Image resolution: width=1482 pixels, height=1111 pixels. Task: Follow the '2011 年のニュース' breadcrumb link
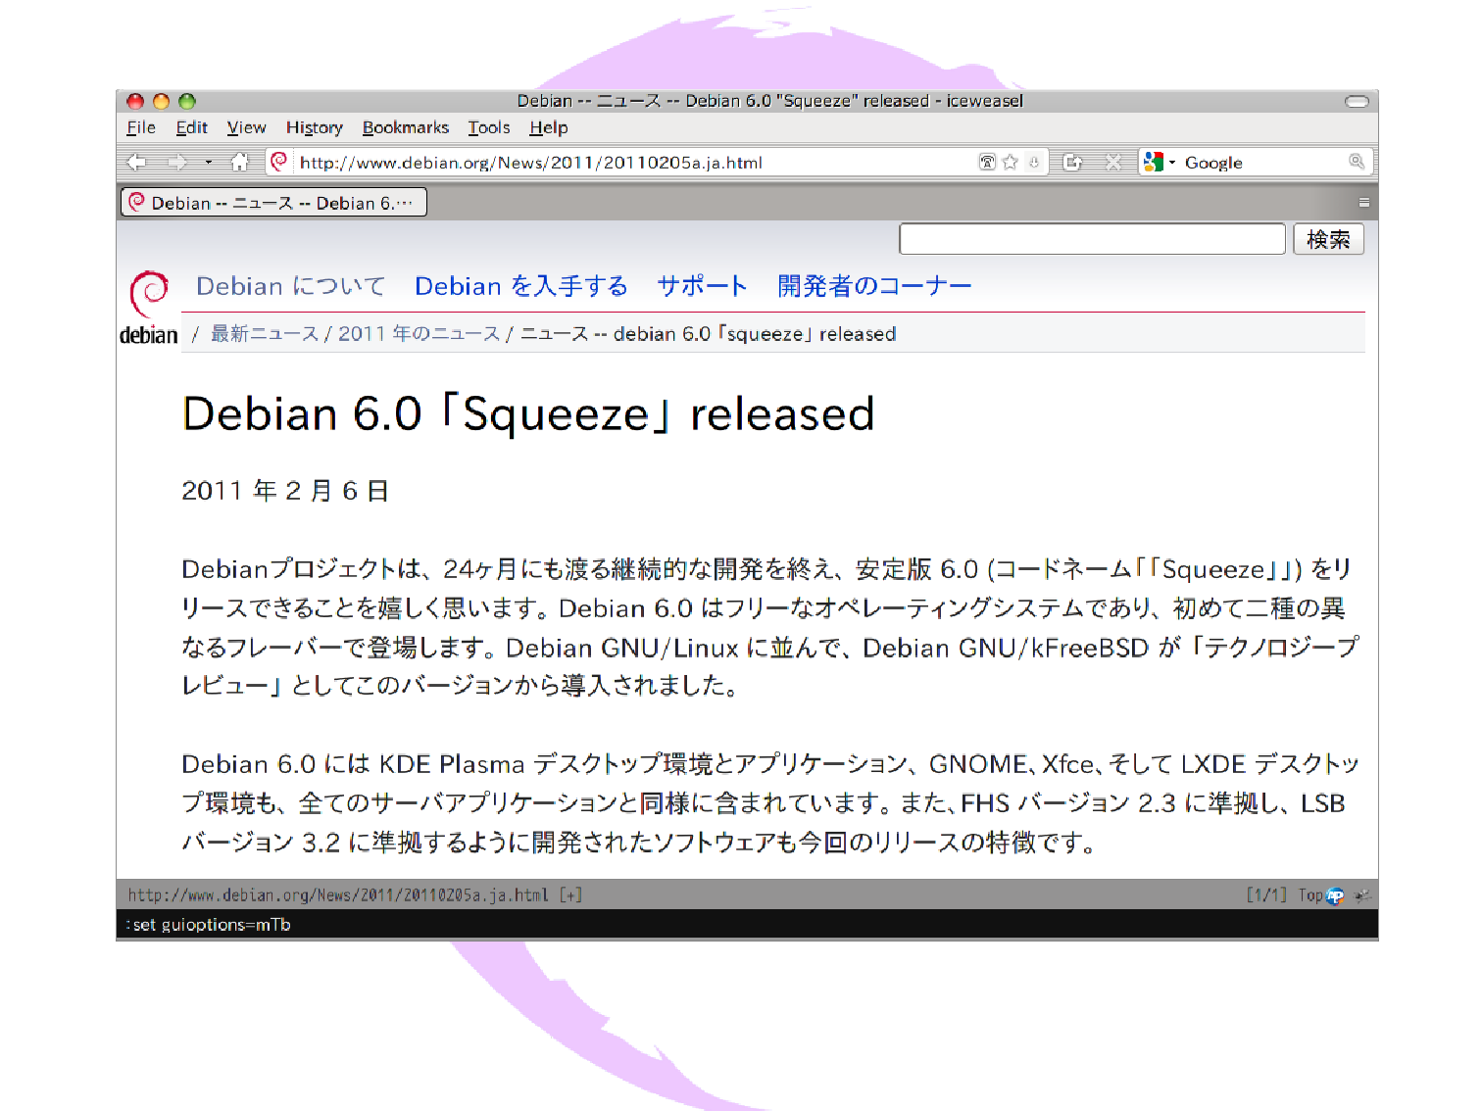pos(419,334)
